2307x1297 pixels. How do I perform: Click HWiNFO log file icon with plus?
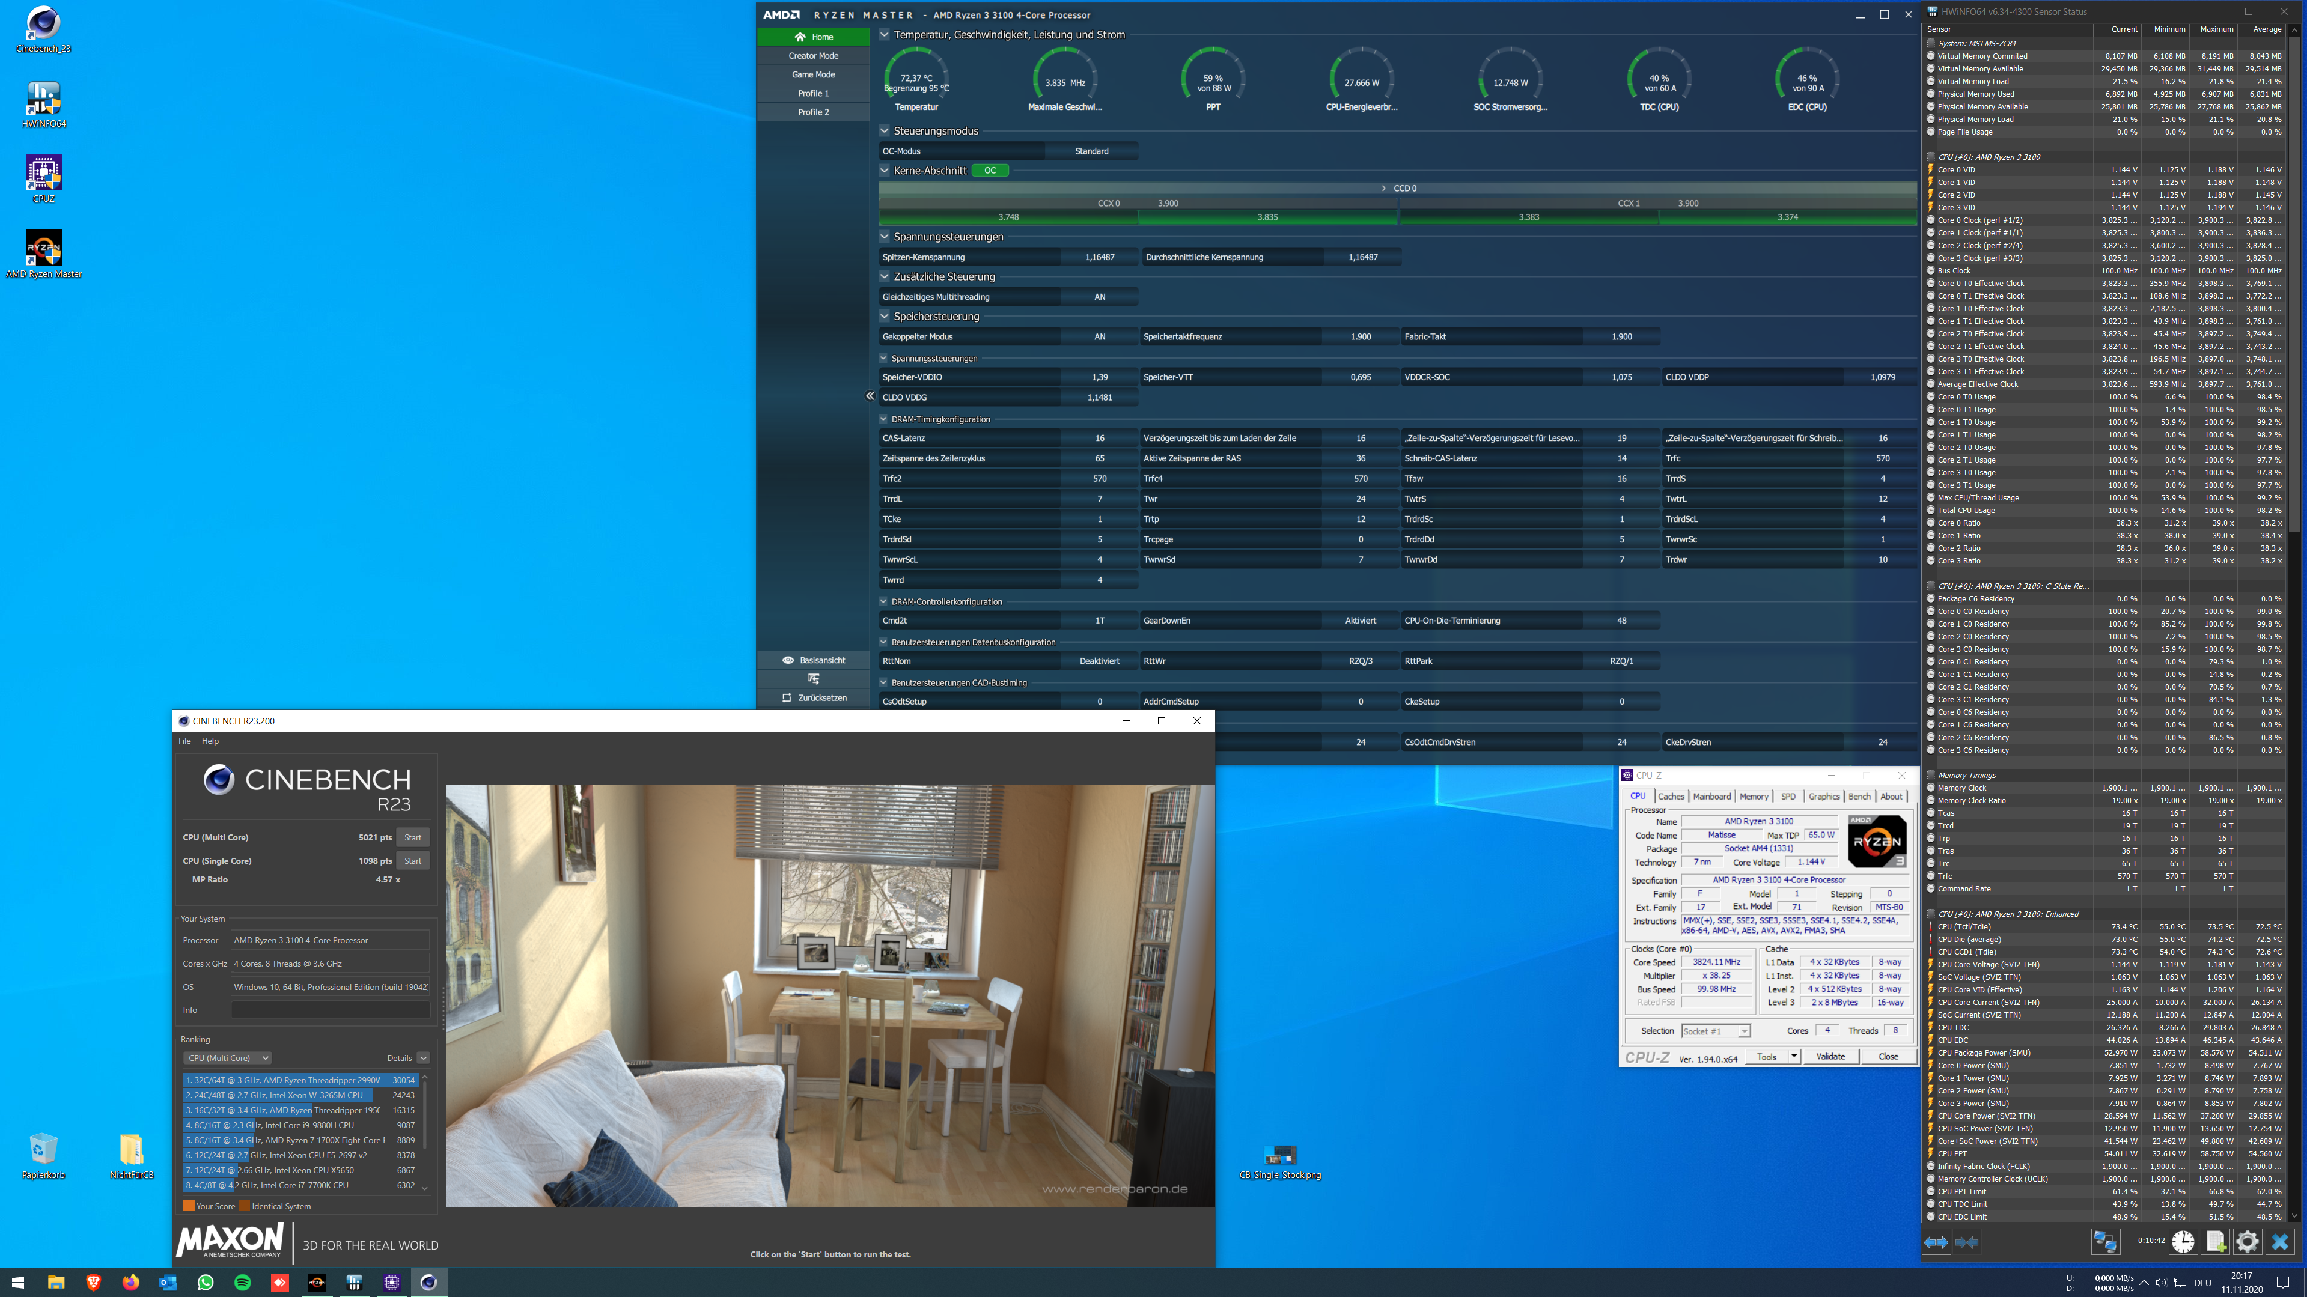pyautogui.click(x=2216, y=1242)
